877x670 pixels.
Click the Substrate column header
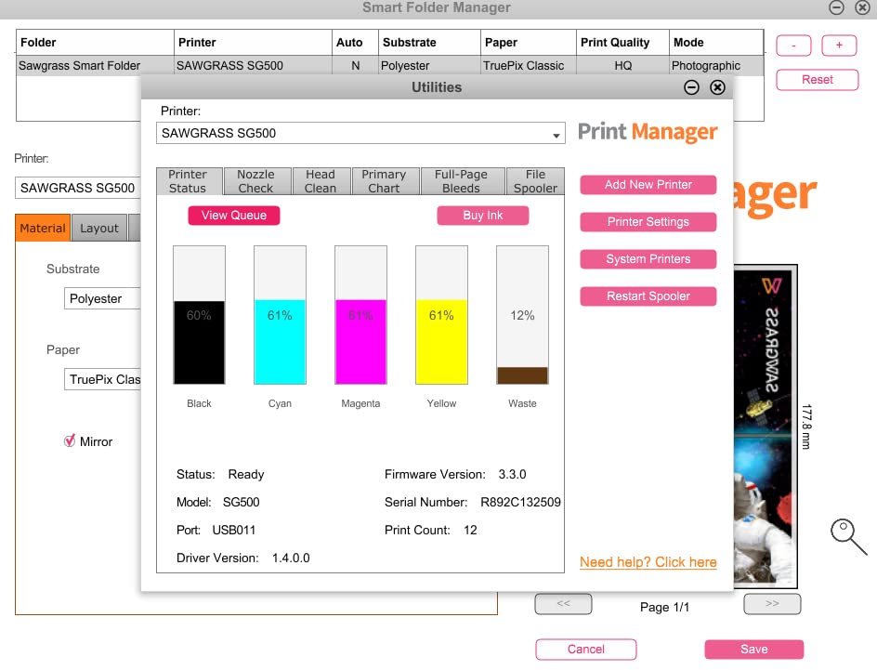(429, 43)
